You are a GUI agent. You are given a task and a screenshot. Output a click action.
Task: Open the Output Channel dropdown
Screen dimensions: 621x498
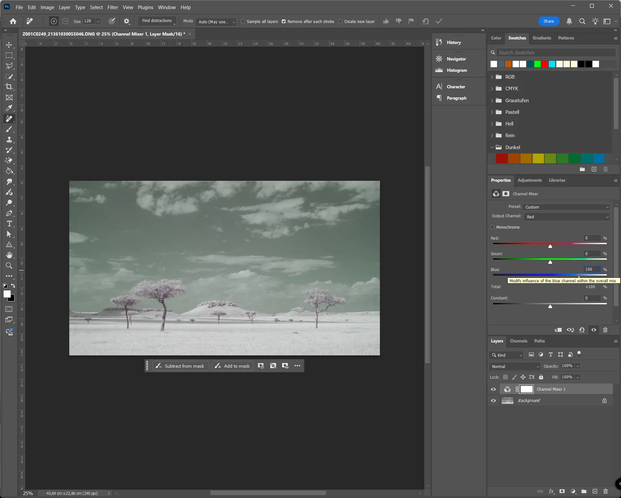click(567, 217)
